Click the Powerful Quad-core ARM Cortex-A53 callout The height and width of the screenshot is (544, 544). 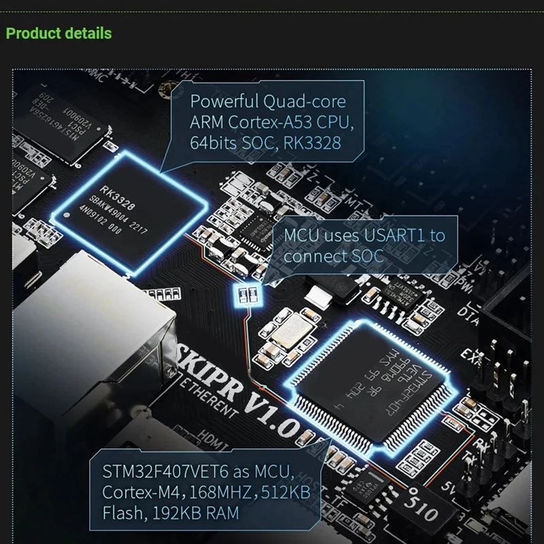point(267,122)
